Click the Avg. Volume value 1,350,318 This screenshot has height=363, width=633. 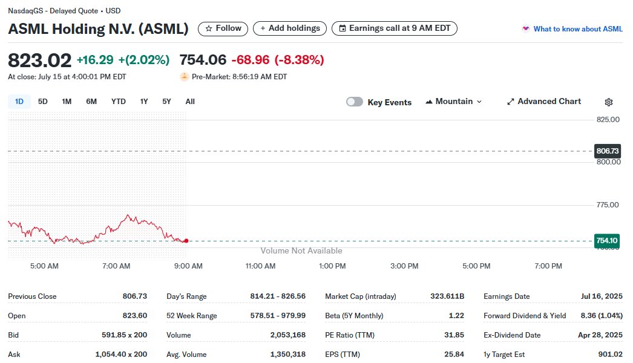(288, 354)
